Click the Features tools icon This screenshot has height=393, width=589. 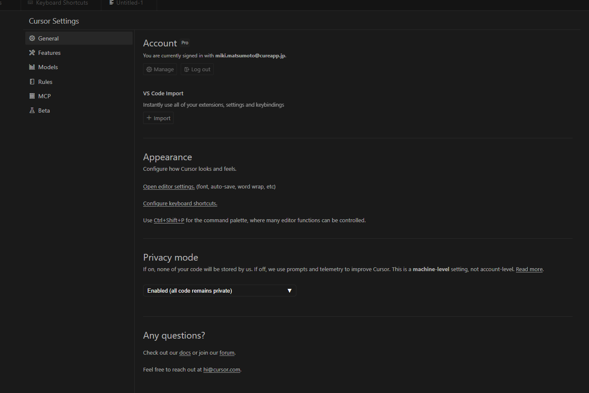[x=32, y=53]
